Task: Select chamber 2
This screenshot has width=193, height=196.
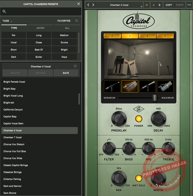Action: point(112,36)
